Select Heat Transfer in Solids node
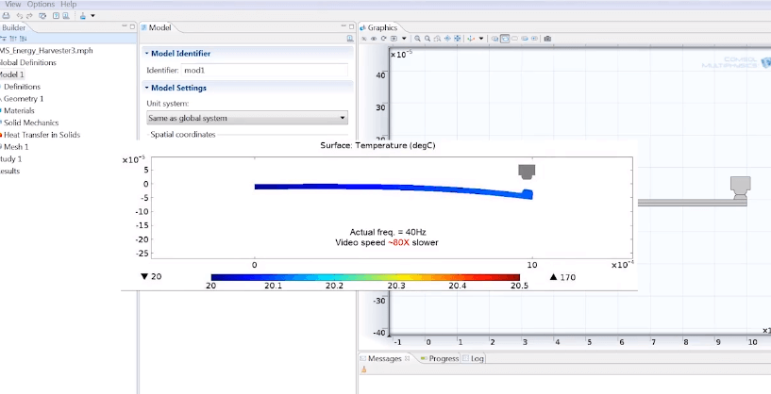 (42, 135)
